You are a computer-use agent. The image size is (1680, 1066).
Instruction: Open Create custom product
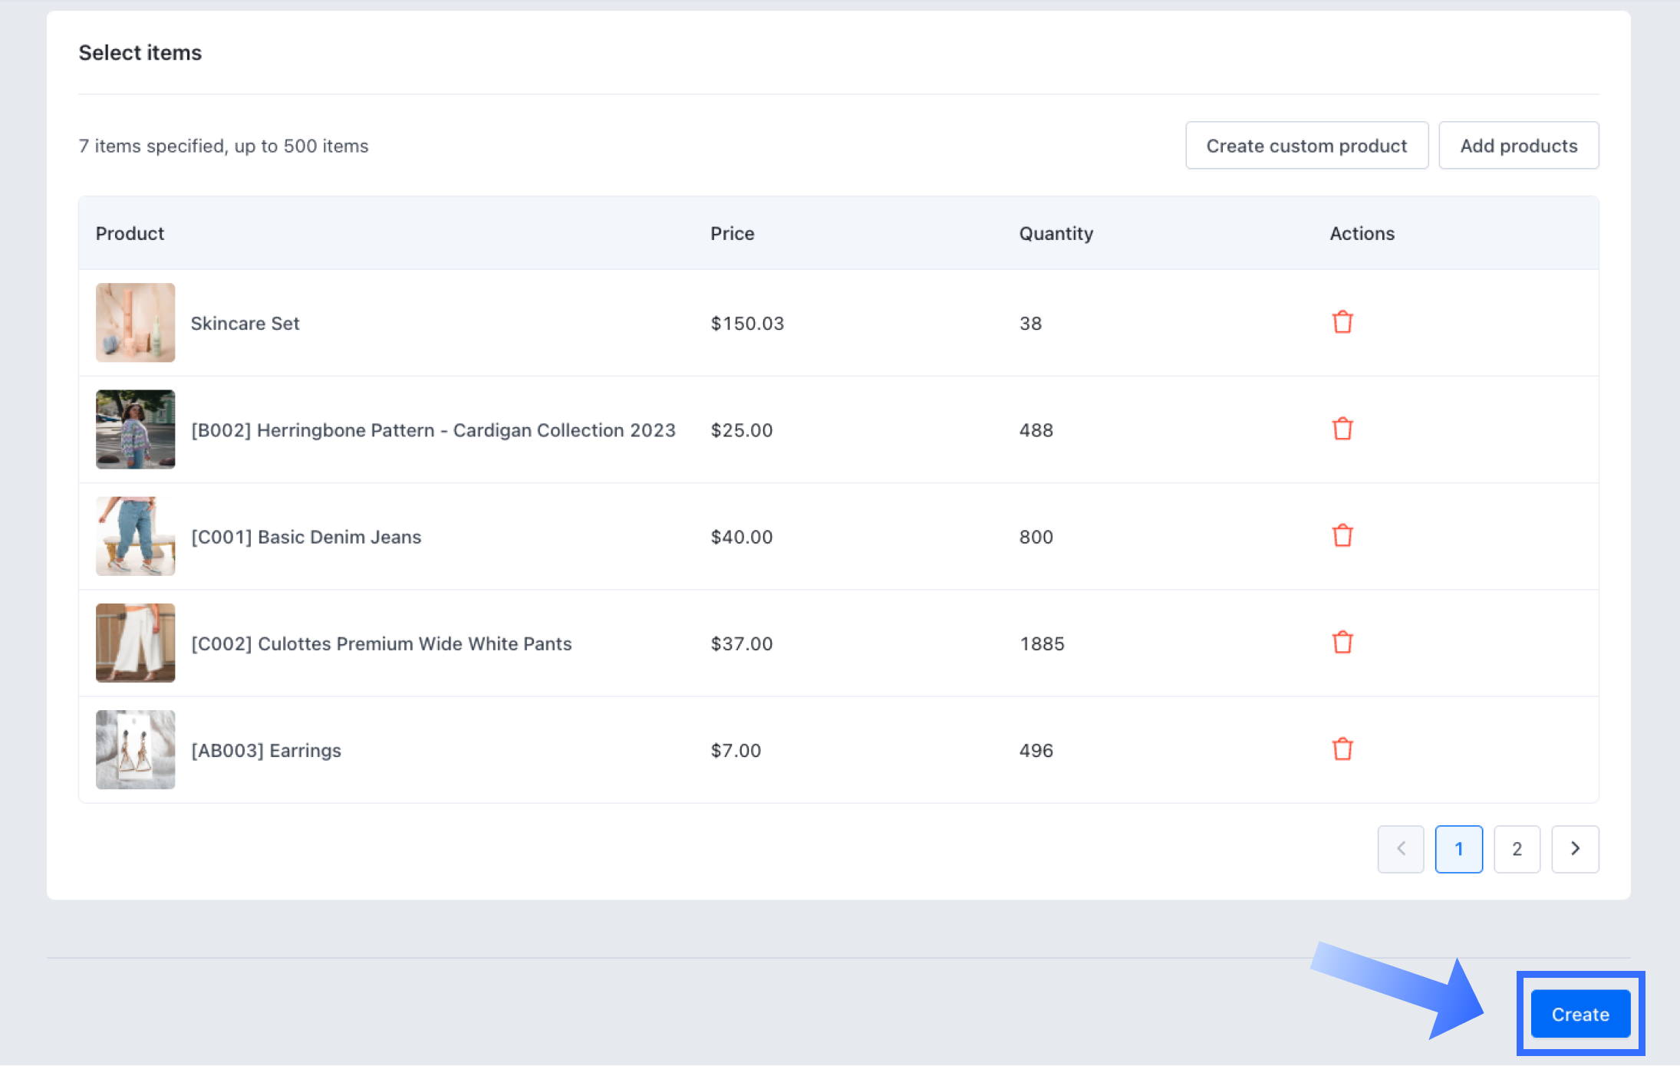click(x=1306, y=146)
